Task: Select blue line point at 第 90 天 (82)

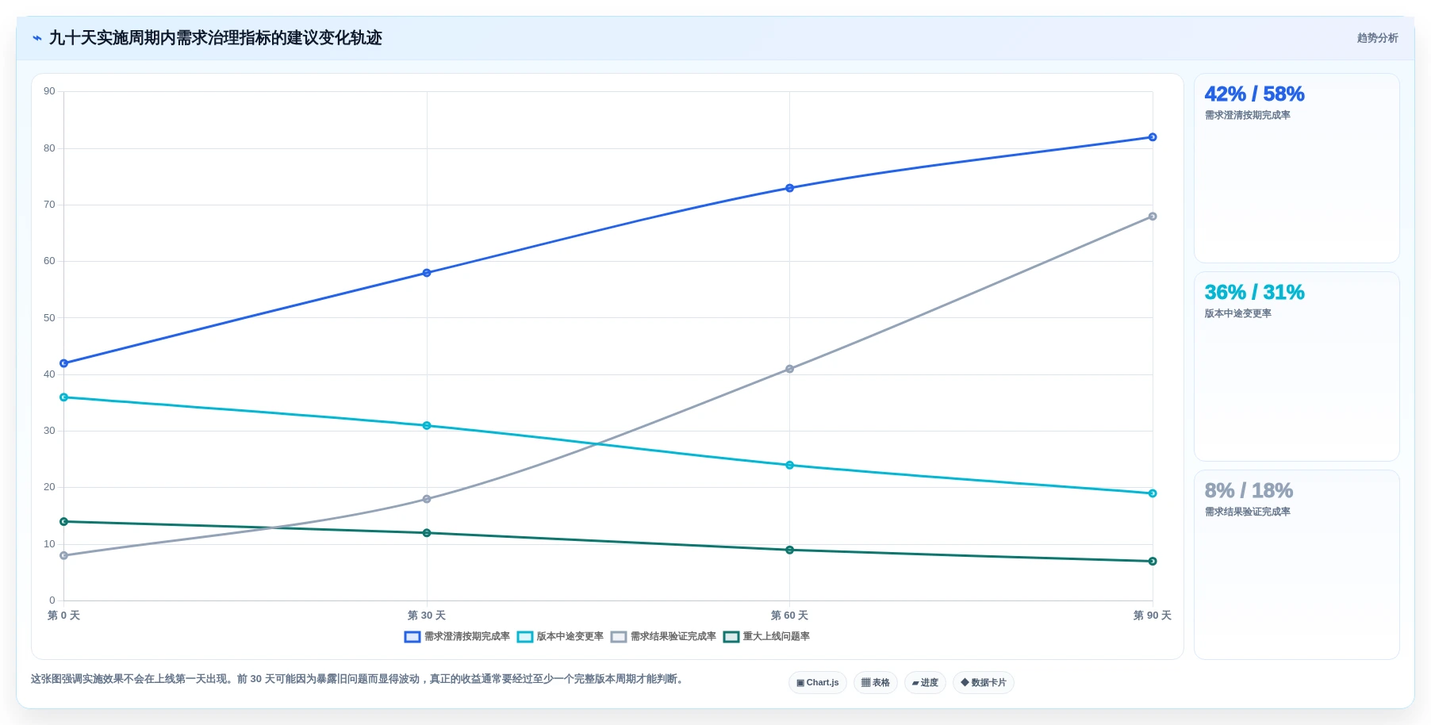Action: pyautogui.click(x=1153, y=137)
